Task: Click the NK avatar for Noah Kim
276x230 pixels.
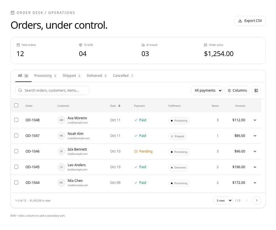Action: (61, 136)
